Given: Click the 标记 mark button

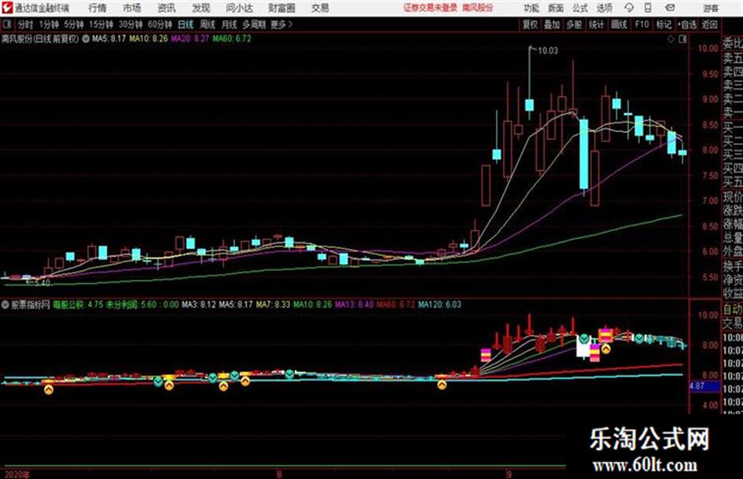Looking at the screenshot, I should coord(664,24).
